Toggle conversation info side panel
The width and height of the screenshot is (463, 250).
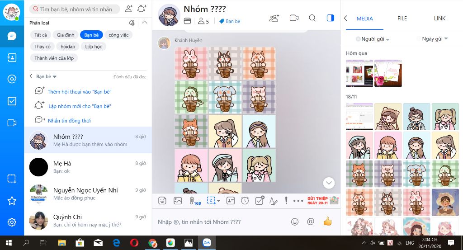(331, 18)
